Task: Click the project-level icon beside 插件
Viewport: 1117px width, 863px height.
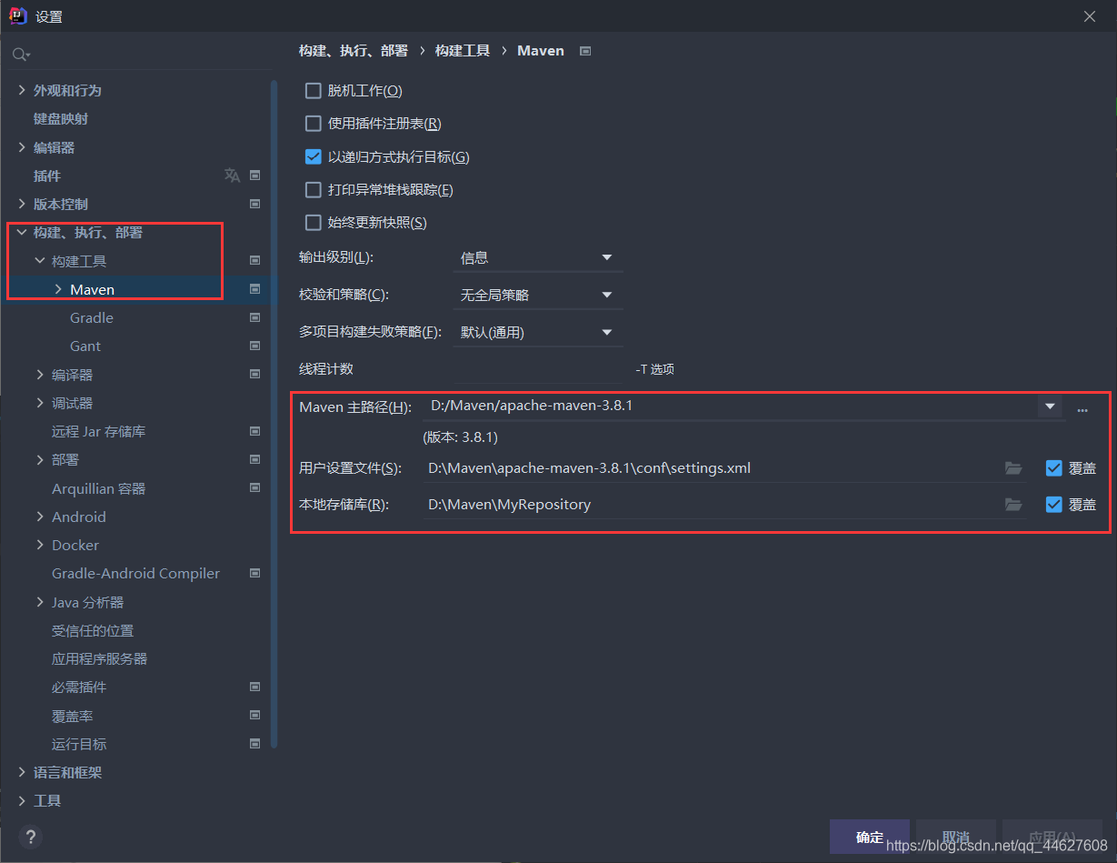Action: [255, 176]
